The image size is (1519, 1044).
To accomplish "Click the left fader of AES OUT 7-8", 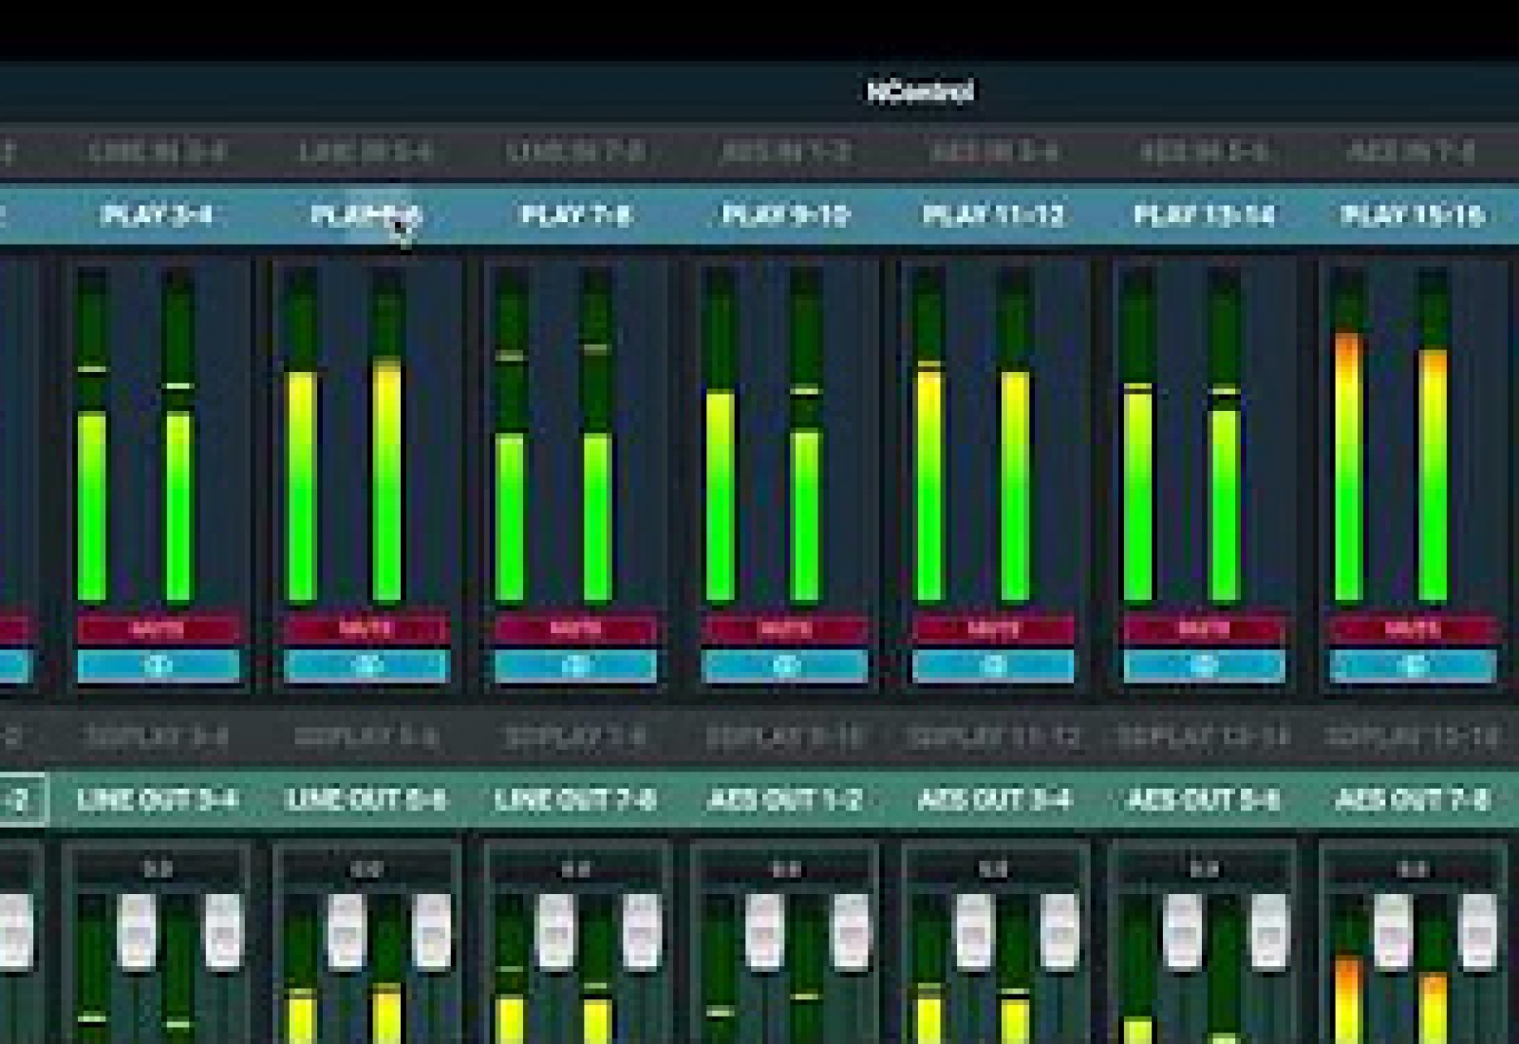I will tap(1392, 931).
